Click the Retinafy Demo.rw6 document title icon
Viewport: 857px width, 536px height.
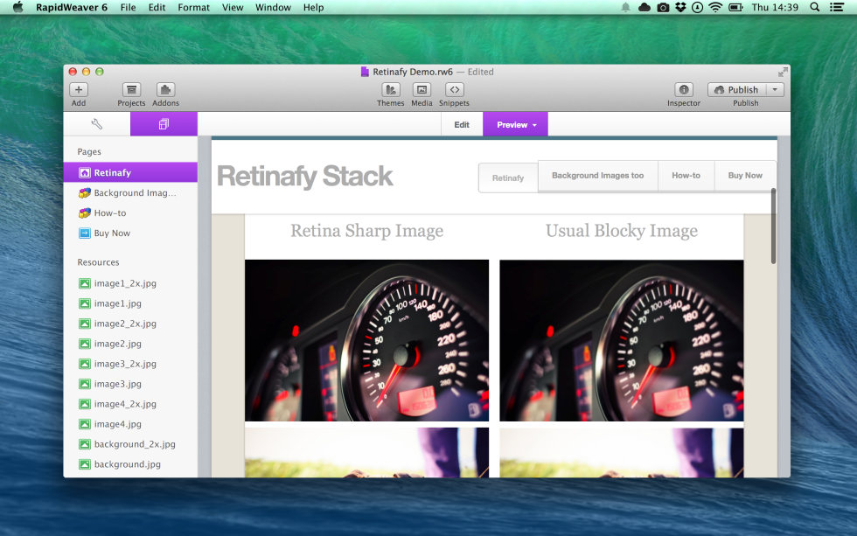pos(365,72)
